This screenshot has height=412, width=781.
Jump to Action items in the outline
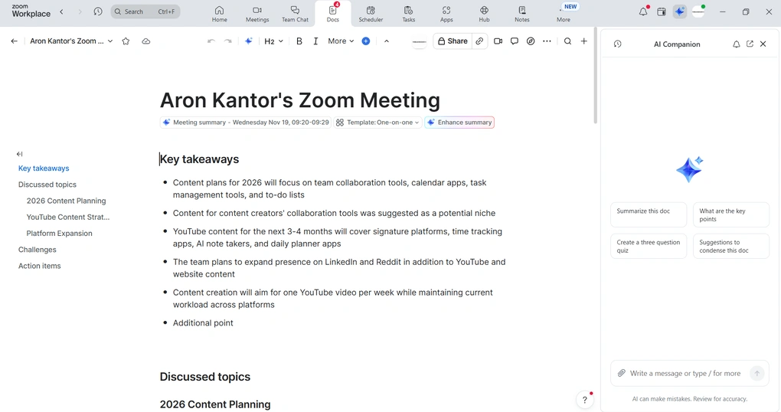coord(39,266)
